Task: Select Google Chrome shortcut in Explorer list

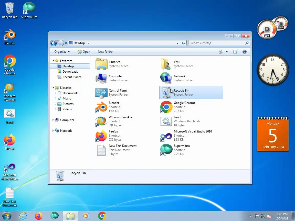Action: (178, 107)
